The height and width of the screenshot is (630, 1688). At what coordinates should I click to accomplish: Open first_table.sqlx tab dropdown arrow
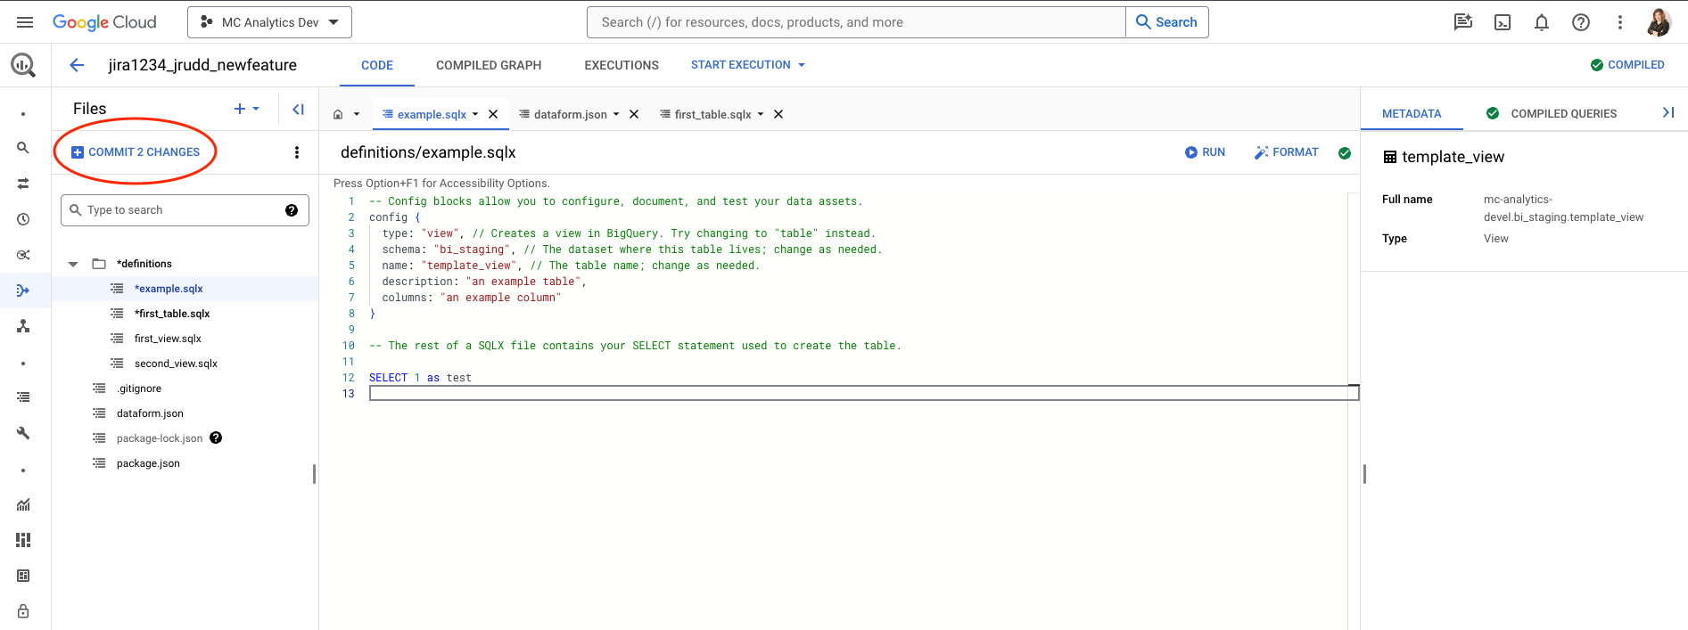coord(761,114)
